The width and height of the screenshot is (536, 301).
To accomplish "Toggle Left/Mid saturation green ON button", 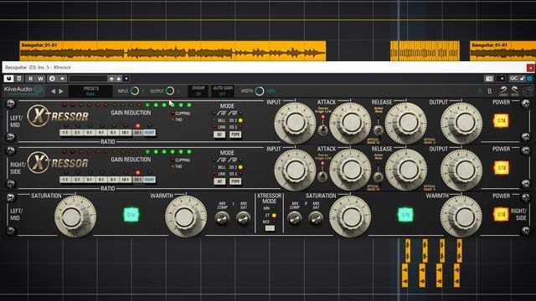I will pos(131,215).
